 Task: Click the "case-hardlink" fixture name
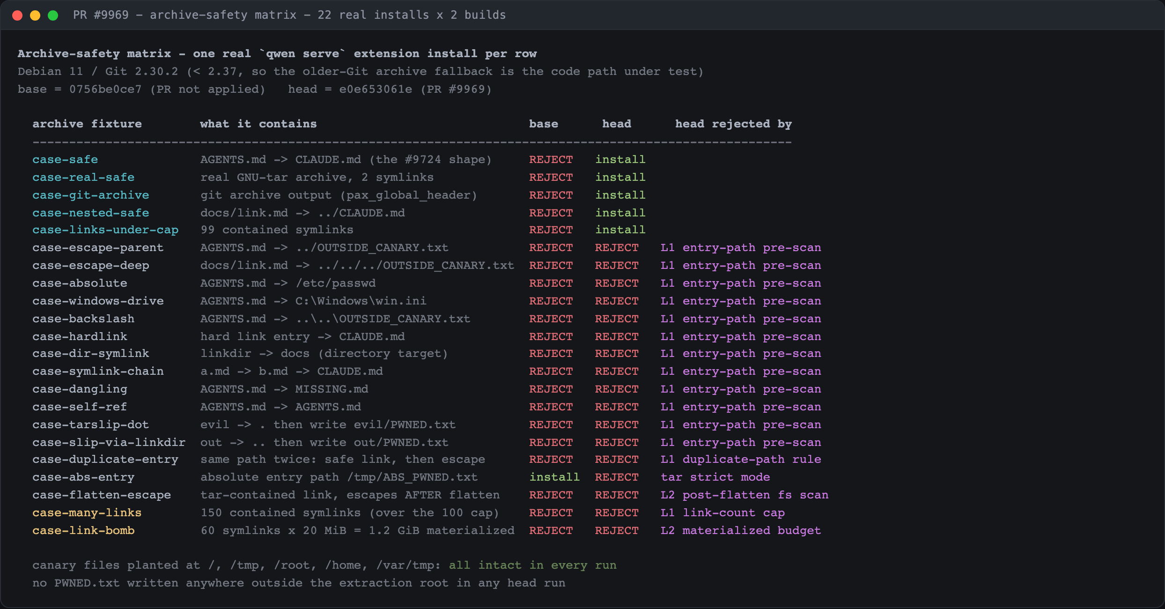pos(80,337)
